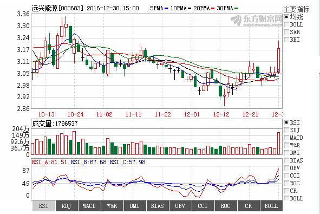The width and height of the screenshot is (320, 214).
Task: Enable the BOLL main indicator checkbox
Action: [287, 24]
